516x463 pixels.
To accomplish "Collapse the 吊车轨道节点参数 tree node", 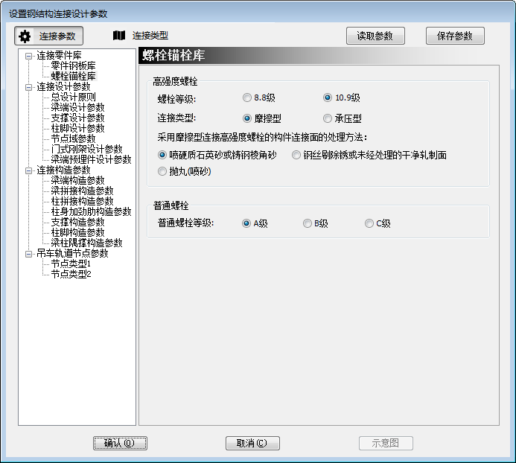I will [29, 254].
